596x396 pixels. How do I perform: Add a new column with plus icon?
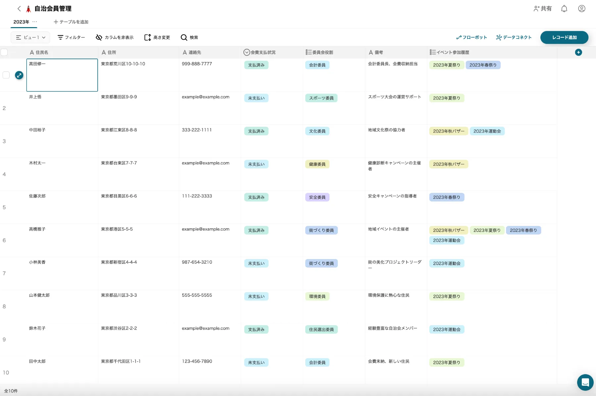(578, 52)
